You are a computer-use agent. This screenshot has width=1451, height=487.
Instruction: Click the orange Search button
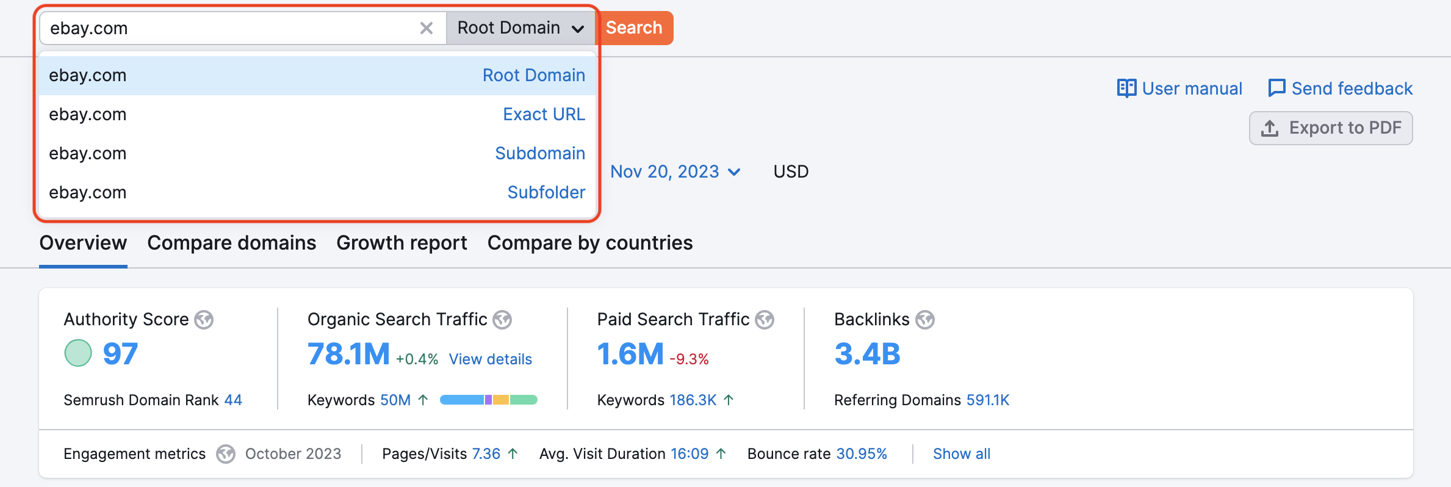pos(634,28)
